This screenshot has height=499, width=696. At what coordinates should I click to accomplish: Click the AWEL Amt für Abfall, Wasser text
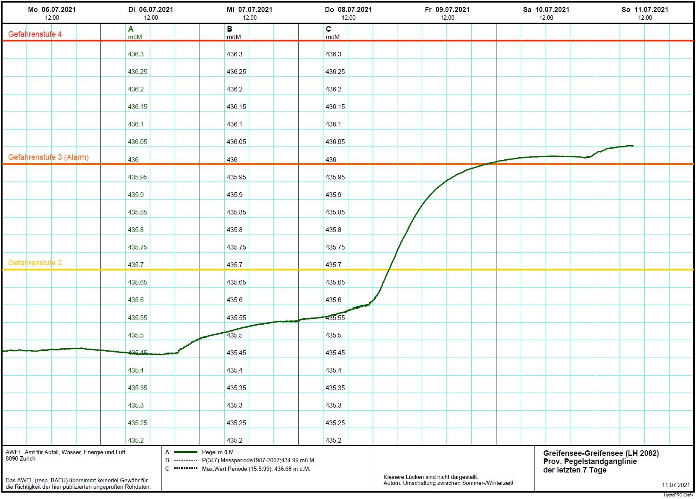[x=65, y=452]
